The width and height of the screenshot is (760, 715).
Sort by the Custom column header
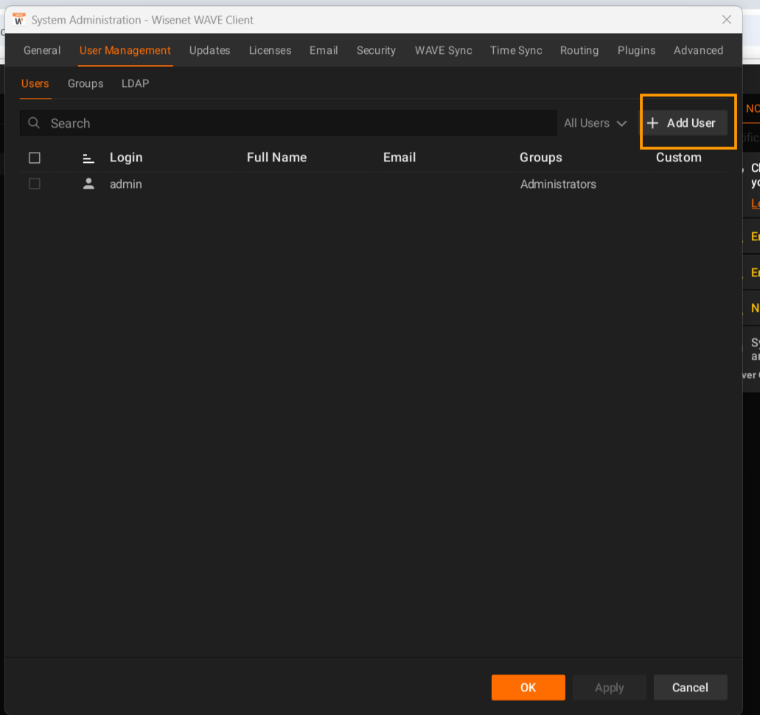[x=679, y=158]
